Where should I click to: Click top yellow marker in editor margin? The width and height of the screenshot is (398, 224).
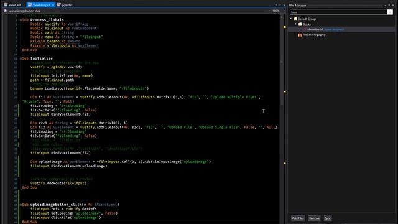tap(285, 27)
